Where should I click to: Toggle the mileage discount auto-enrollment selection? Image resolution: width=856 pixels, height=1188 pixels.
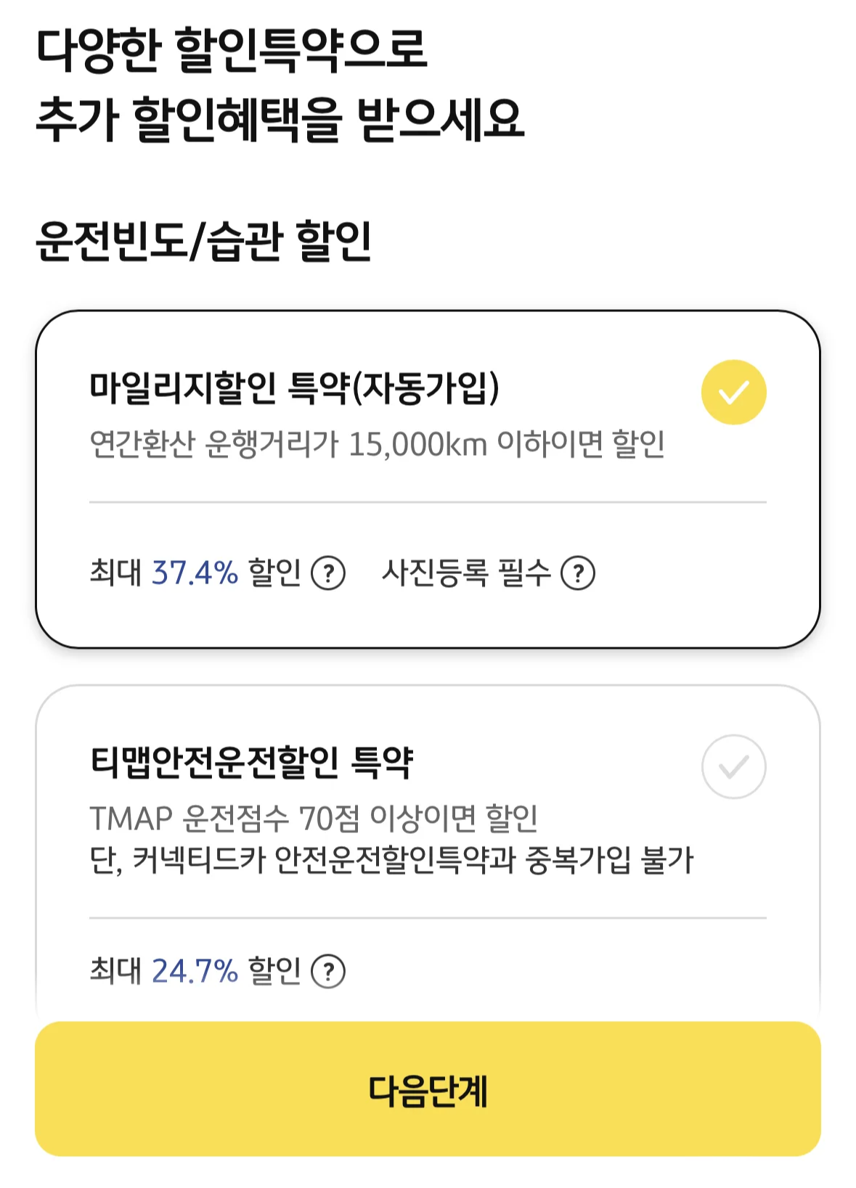[x=734, y=390]
